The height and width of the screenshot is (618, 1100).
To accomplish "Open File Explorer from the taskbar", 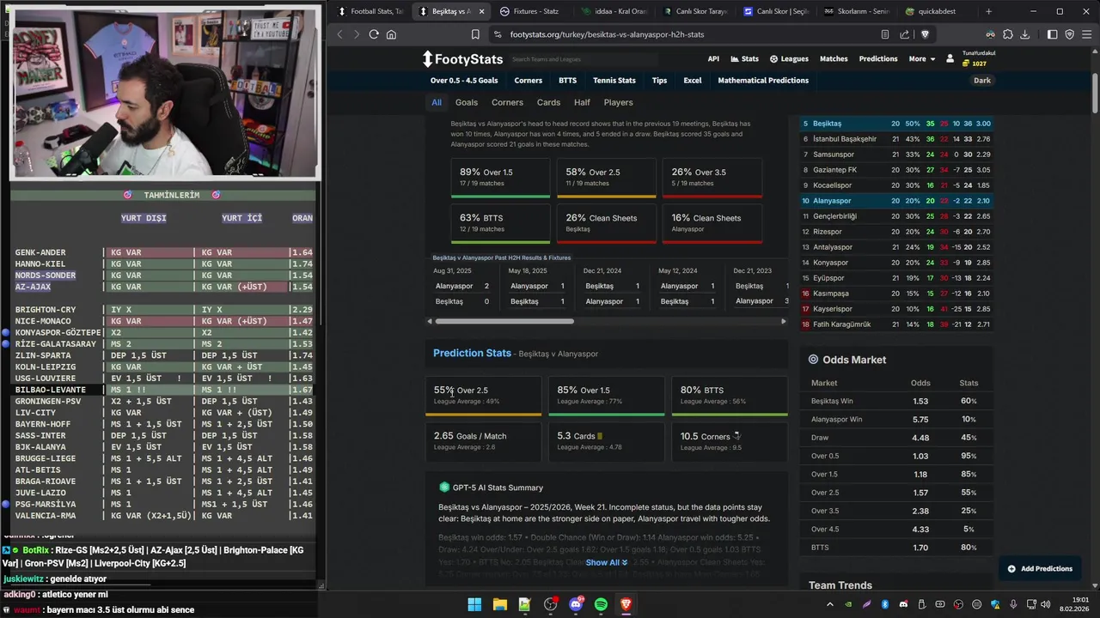I will pyautogui.click(x=499, y=604).
